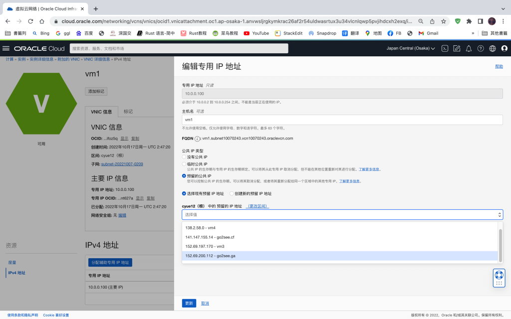Click the FQDN info icon
This screenshot has width=511, height=319.
(197, 139)
